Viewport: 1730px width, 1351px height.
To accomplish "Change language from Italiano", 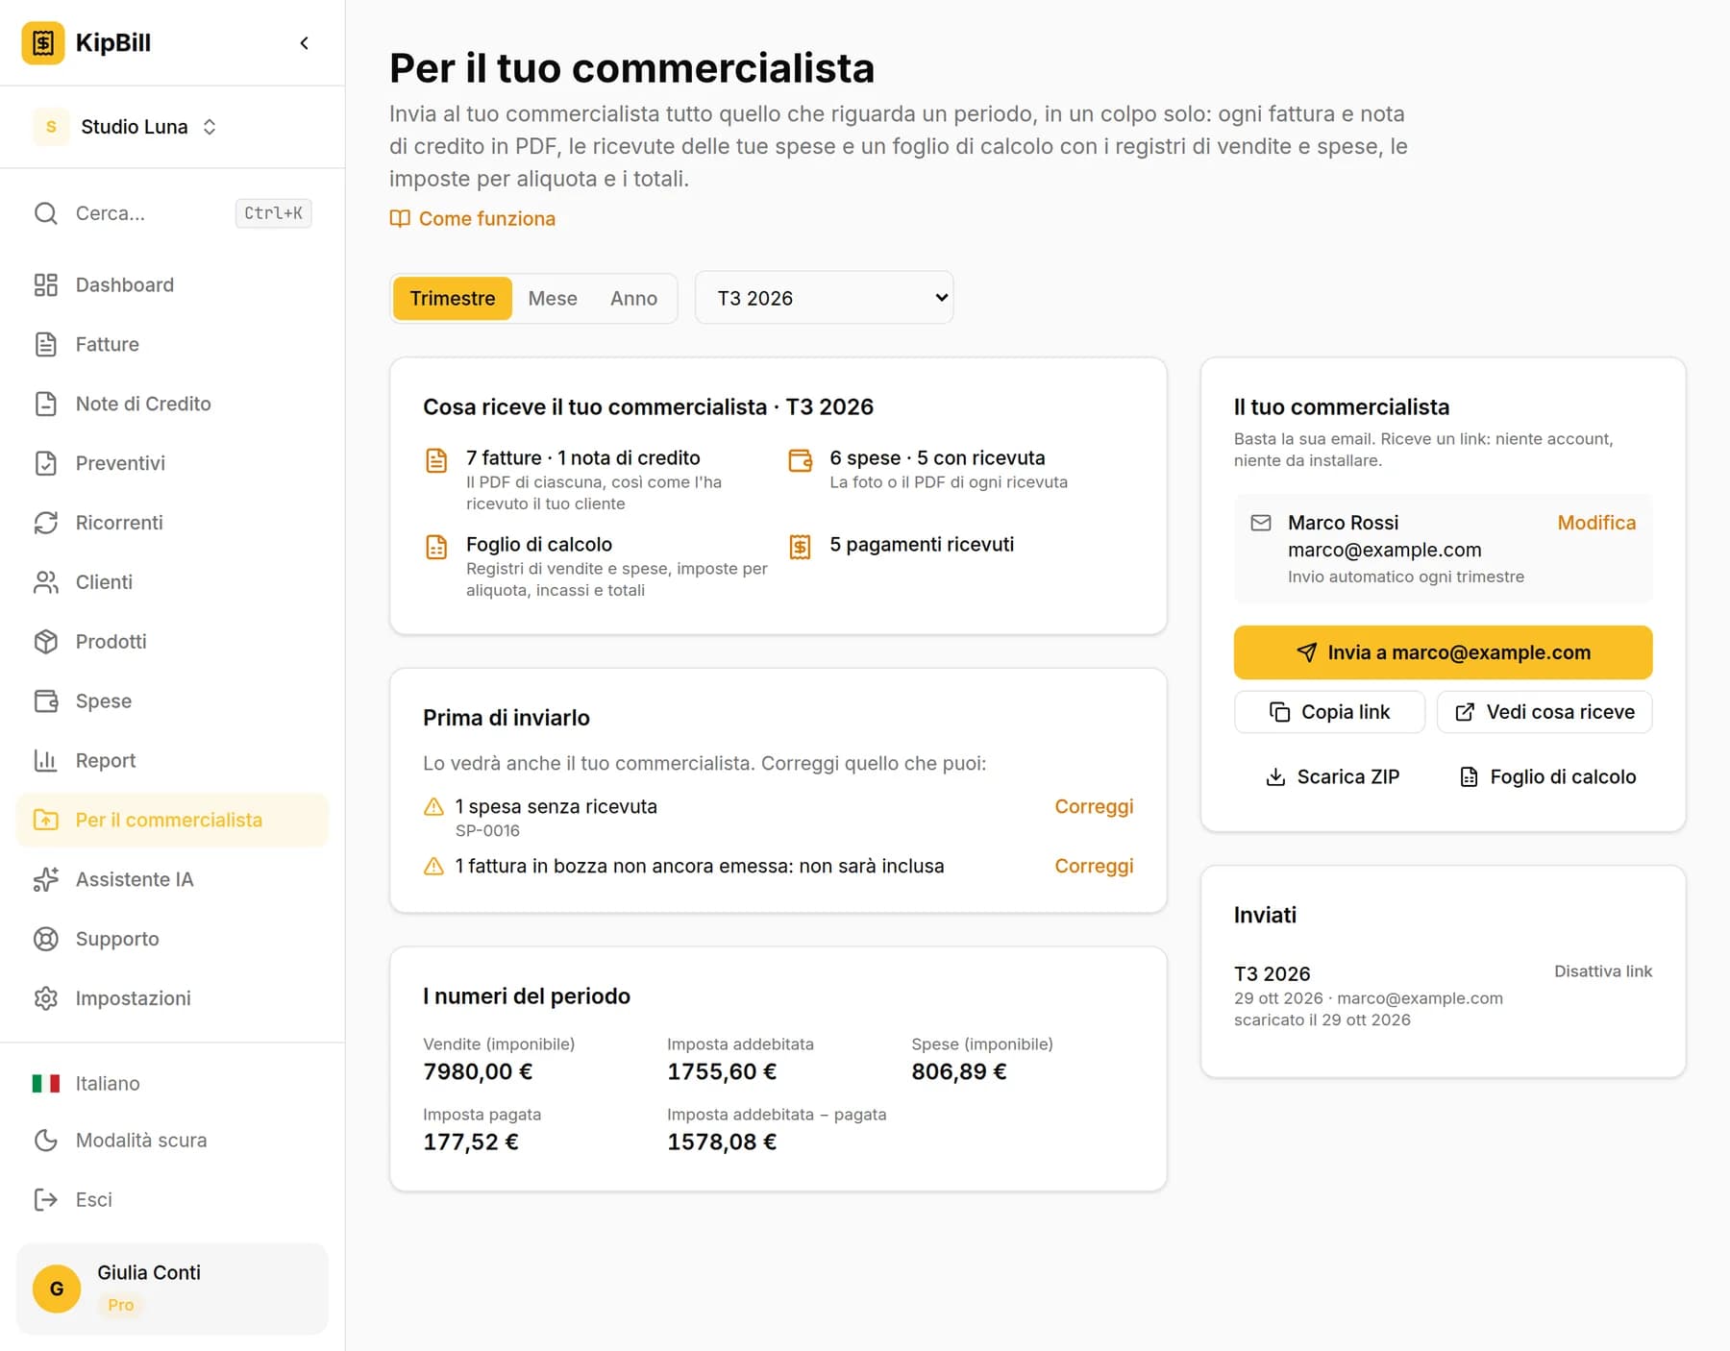I will coord(173,1084).
